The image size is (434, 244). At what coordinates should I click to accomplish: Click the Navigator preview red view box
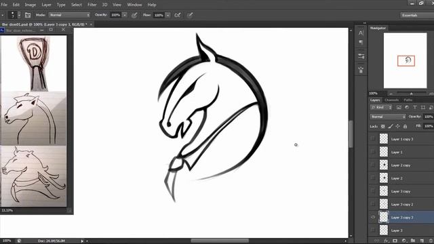pos(406,61)
